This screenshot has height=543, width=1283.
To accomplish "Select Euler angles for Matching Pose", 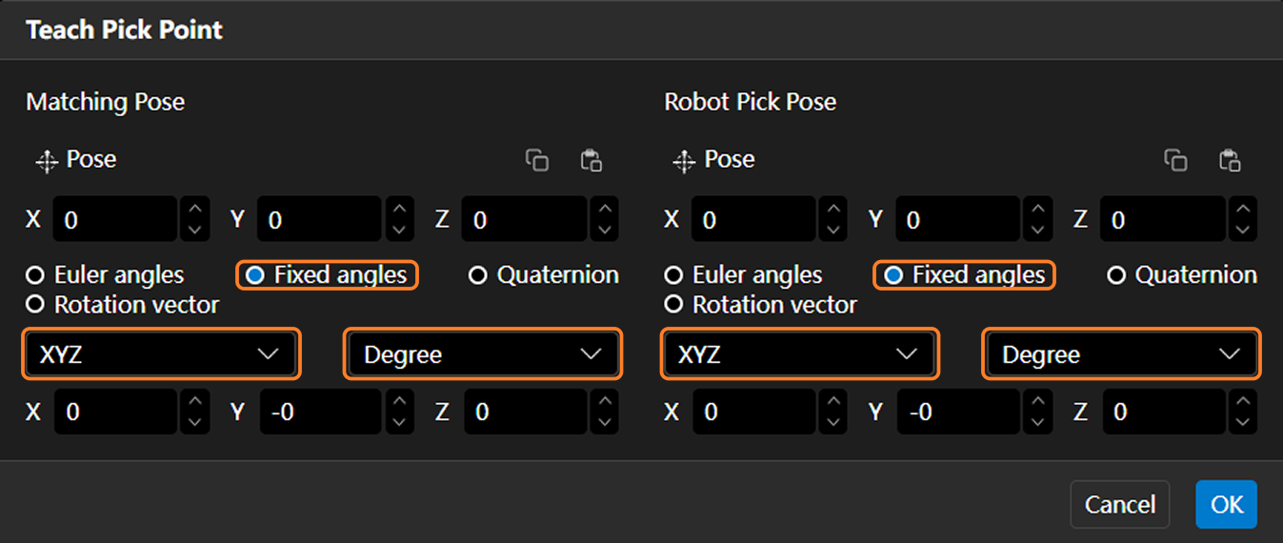I will tap(36, 275).
